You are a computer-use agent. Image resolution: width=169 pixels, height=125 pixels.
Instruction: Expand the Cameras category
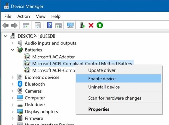click(13, 91)
